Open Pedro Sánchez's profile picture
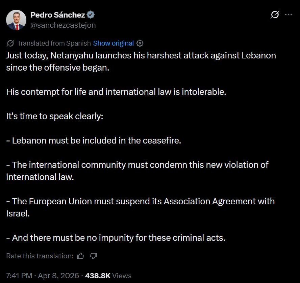300x283 pixels. tap(16, 20)
